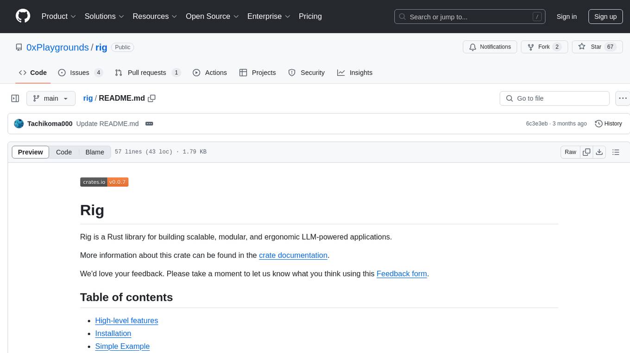Focus the Search or jump to field
This screenshot has height=353, width=630.
coord(470,17)
